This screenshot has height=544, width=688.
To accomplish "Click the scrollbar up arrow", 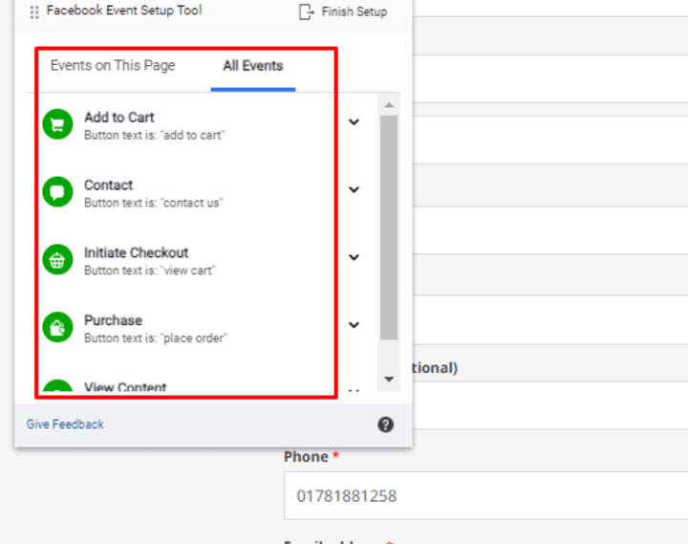I will (x=389, y=105).
